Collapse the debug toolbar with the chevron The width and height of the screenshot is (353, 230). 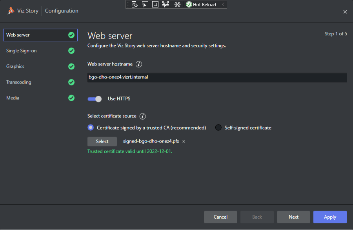pyautogui.click(x=224, y=4)
